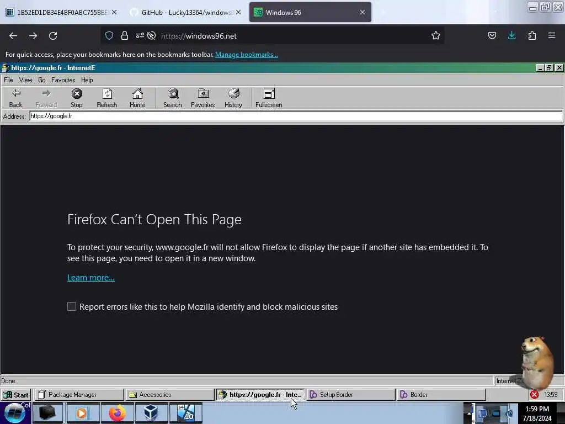This screenshot has height=424, width=565.
Task: Click the Firefox windows96.net URL bar
Action: pyautogui.click(x=273, y=36)
